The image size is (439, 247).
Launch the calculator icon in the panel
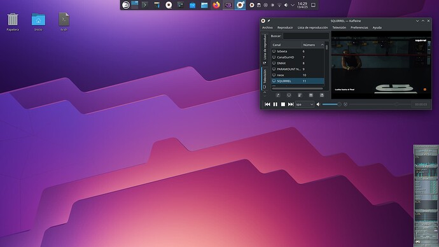[157, 5]
